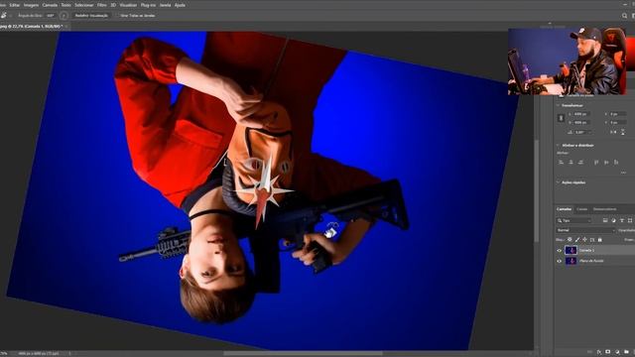Click the Y position field in Transformar
This screenshot has width=635, height=357.
(618, 122)
